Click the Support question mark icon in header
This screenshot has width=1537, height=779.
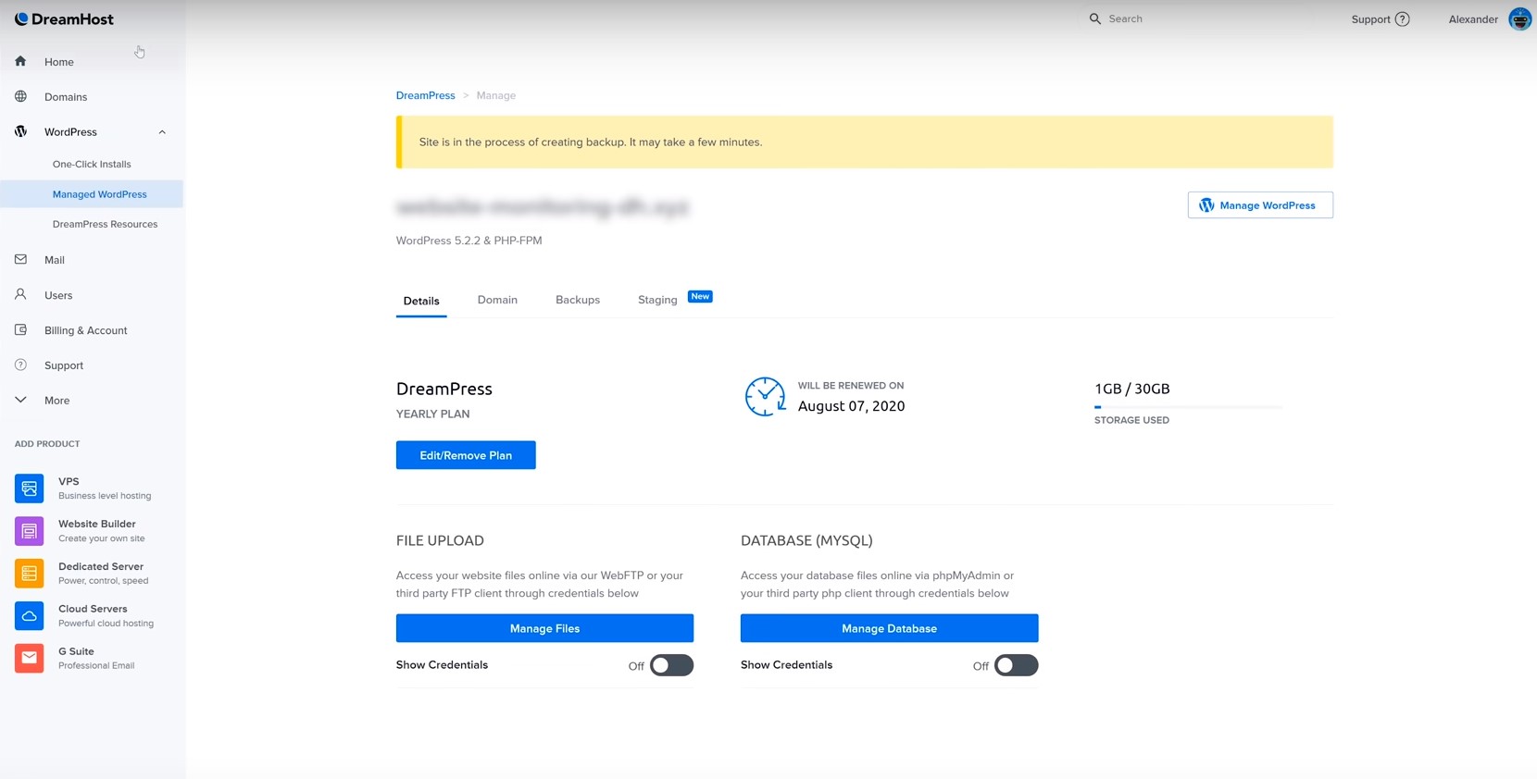click(1402, 19)
